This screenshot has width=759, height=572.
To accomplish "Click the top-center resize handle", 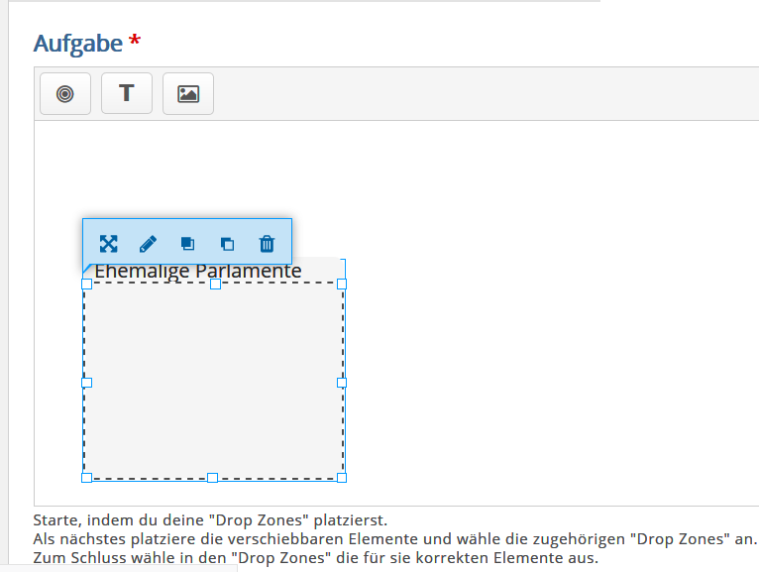I will pyautogui.click(x=215, y=284).
